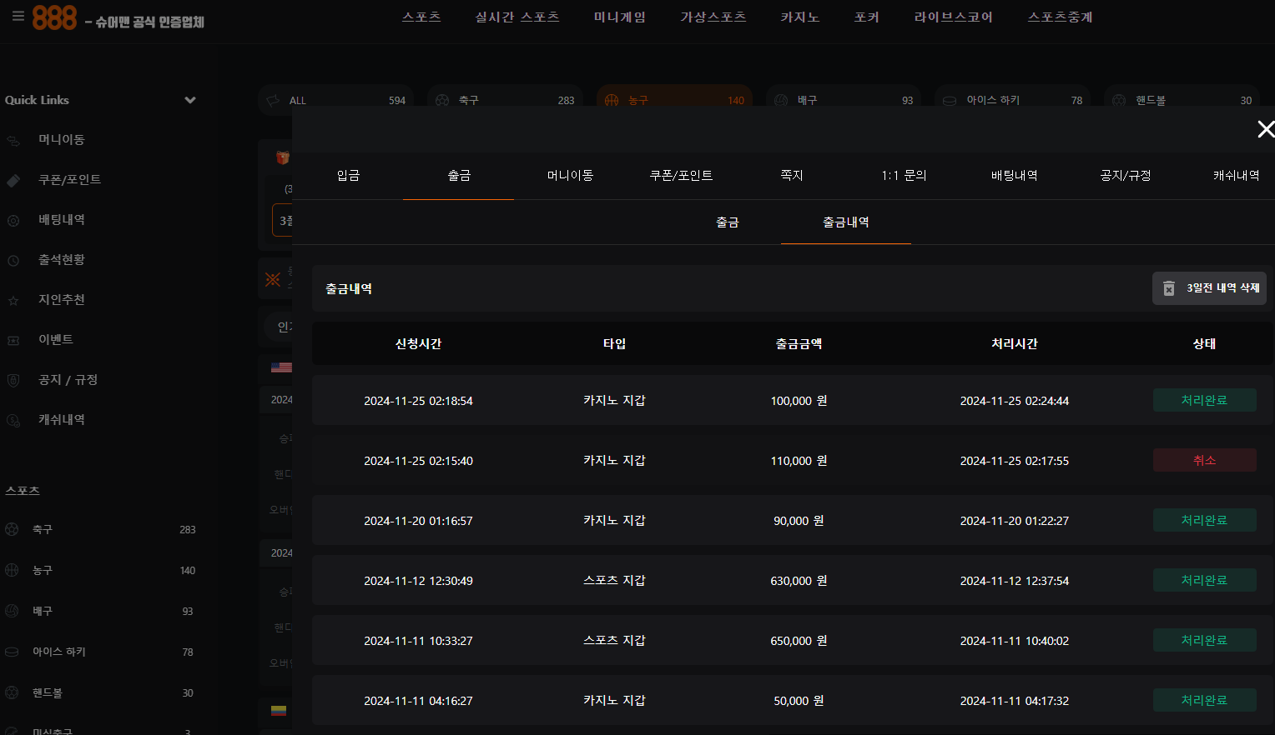Image resolution: width=1275 pixels, height=735 pixels.
Task: Click 처리완료 status for 100,000 원 row
Action: point(1204,400)
